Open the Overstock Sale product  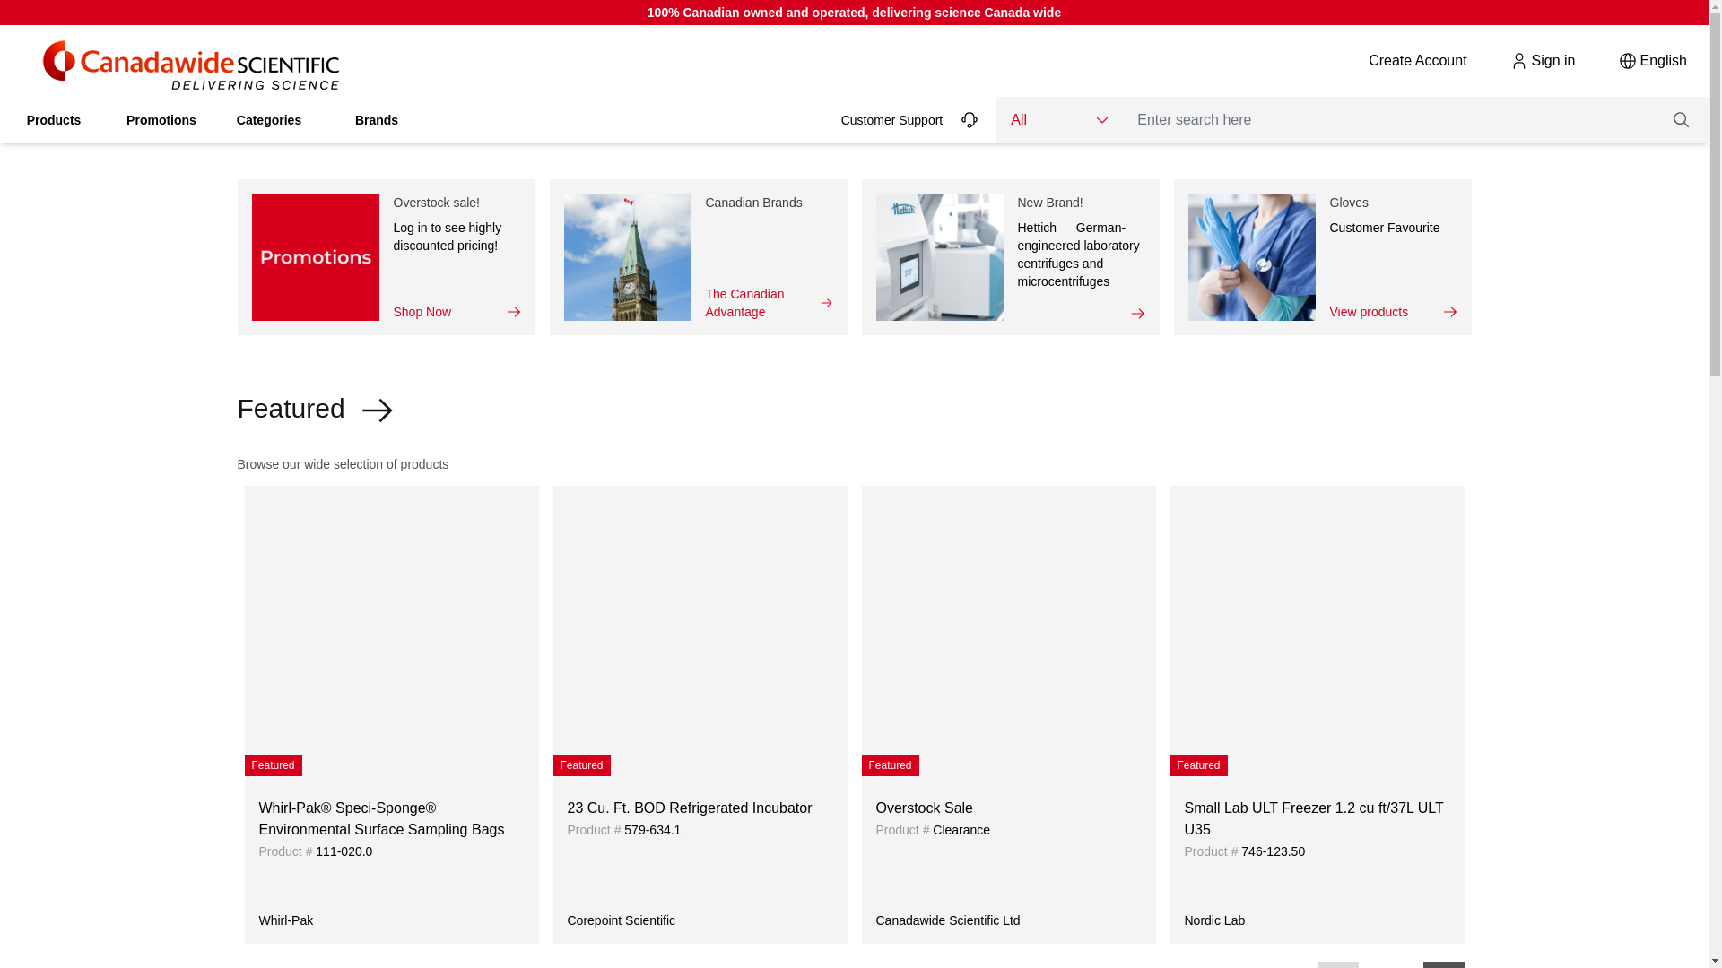924,808
